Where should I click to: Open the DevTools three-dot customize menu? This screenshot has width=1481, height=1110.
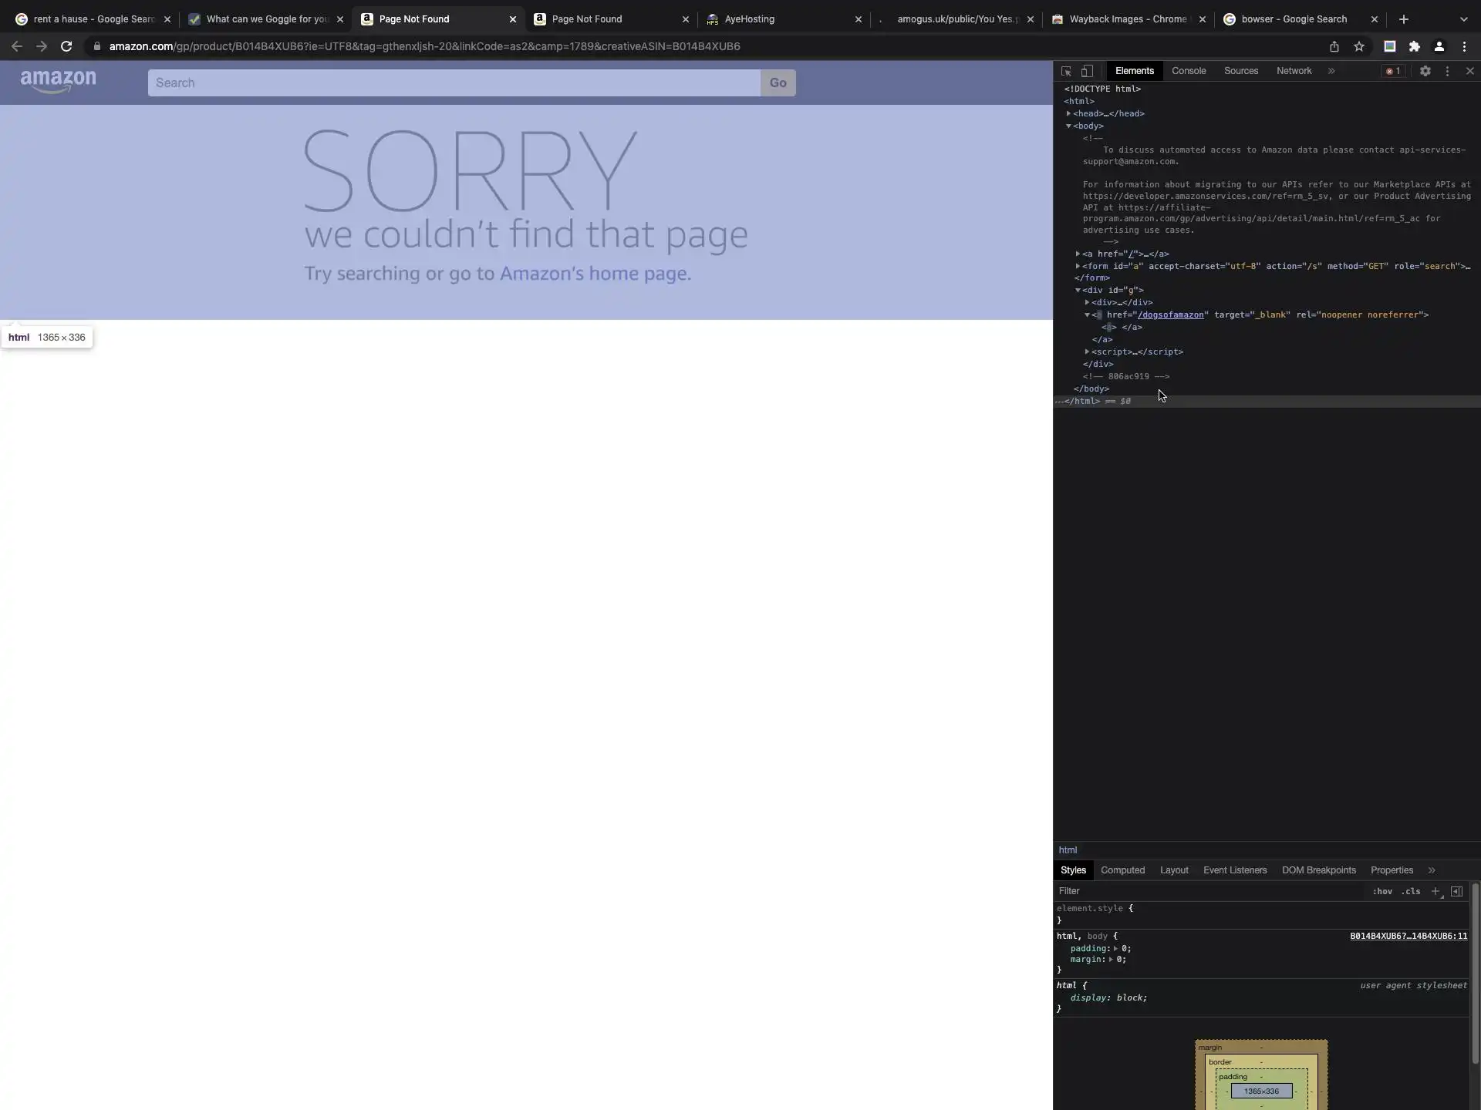click(1447, 71)
